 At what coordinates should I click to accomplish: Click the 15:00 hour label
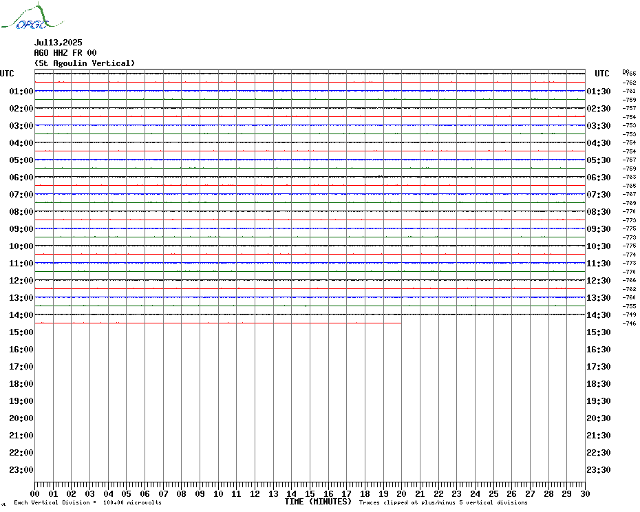pos(21,332)
